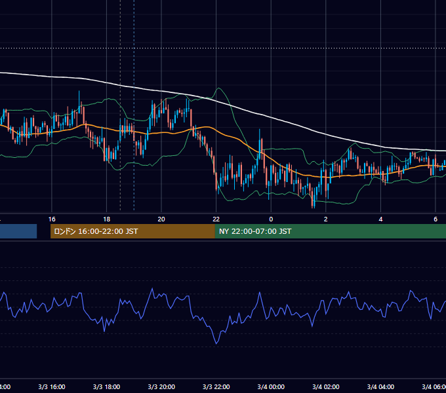Click the 16 hour label on price chart axis
Viewport: 446px width, 393px height.
pyautogui.click(x=52, y=219)
